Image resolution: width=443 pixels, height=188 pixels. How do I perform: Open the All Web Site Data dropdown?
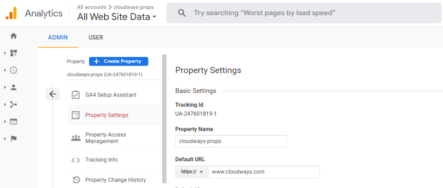117,17
